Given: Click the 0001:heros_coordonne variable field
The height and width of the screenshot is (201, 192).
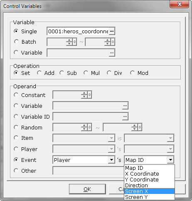Looking at the screenshot, I should (78, 31).
